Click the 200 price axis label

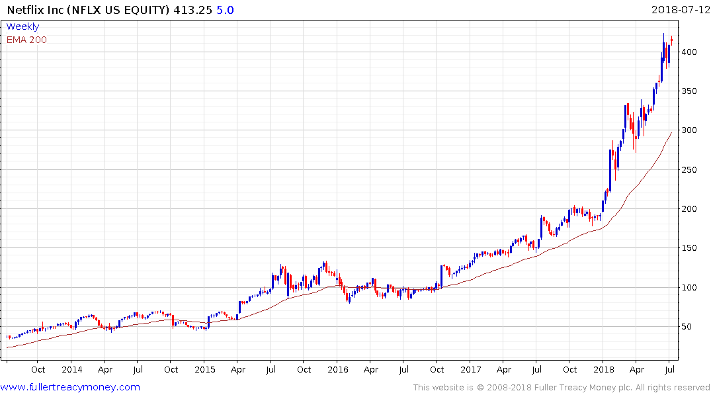689,209
